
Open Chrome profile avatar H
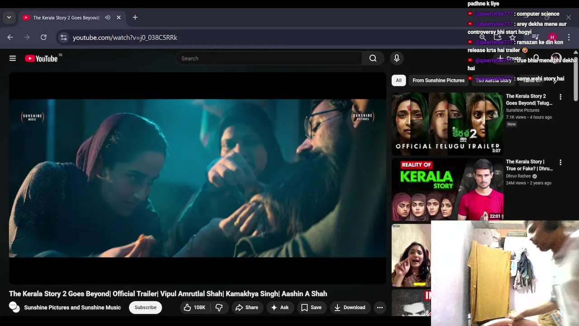(552, 38)
